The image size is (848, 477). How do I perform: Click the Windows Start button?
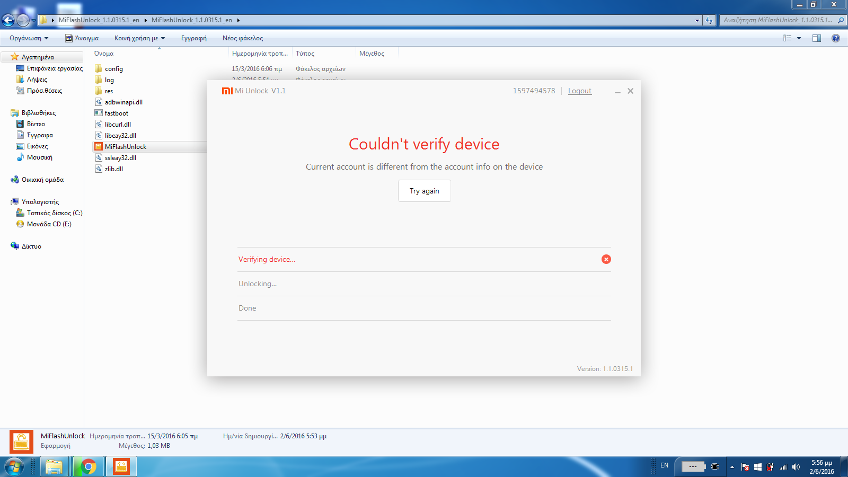pos(14,466)
